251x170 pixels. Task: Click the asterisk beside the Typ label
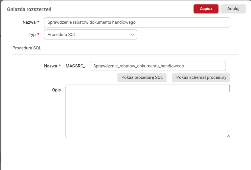point(38,34)
